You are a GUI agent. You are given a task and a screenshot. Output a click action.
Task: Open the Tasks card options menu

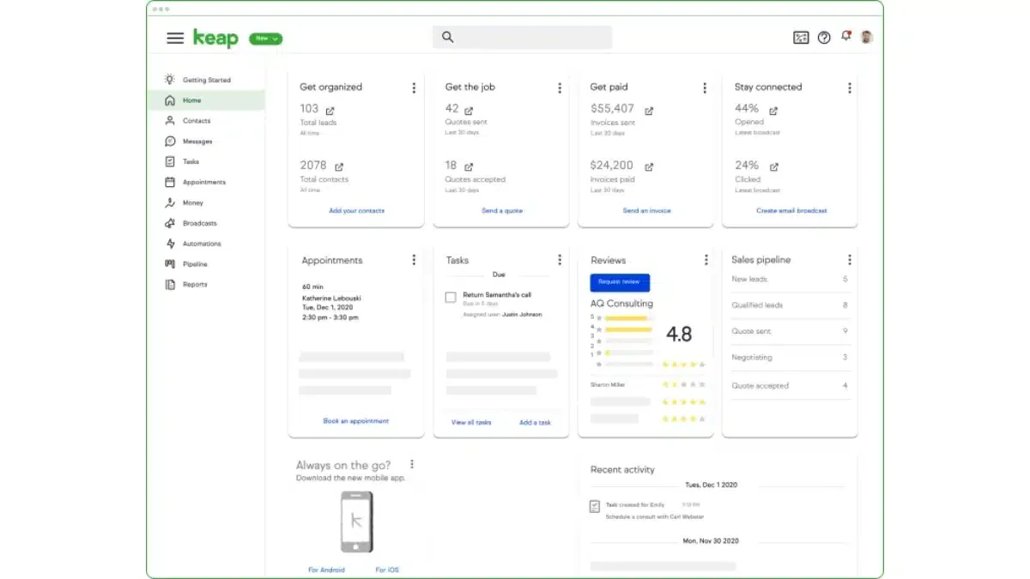pos(560,260)
